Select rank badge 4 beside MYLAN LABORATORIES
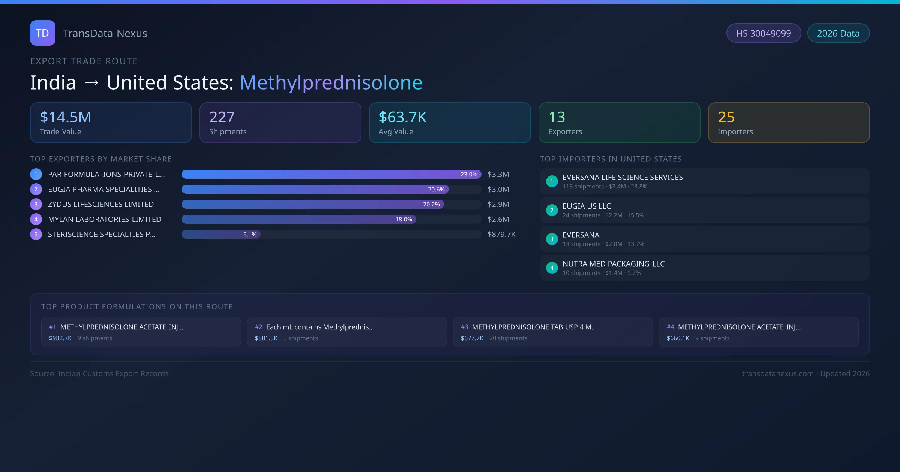 coord(36,219)
